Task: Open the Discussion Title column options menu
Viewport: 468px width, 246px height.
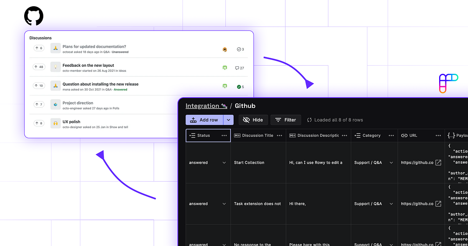Action: (x=279, y=135)
